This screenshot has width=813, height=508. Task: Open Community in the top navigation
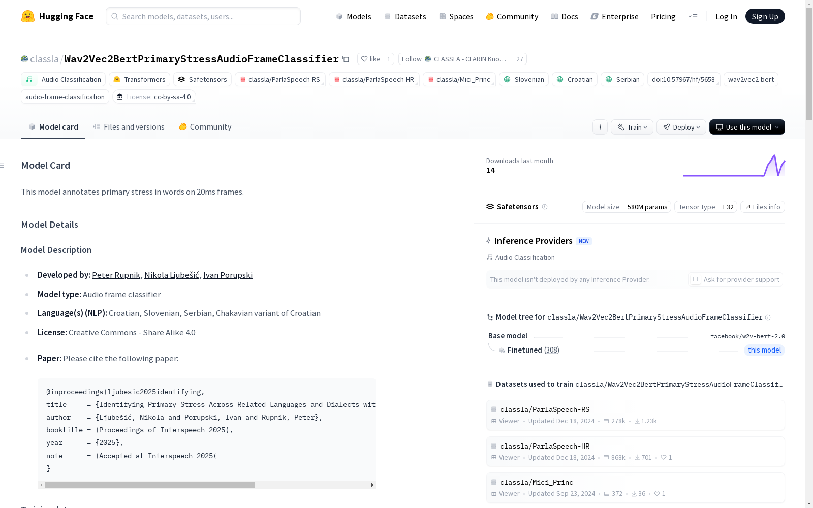(512, 16)
